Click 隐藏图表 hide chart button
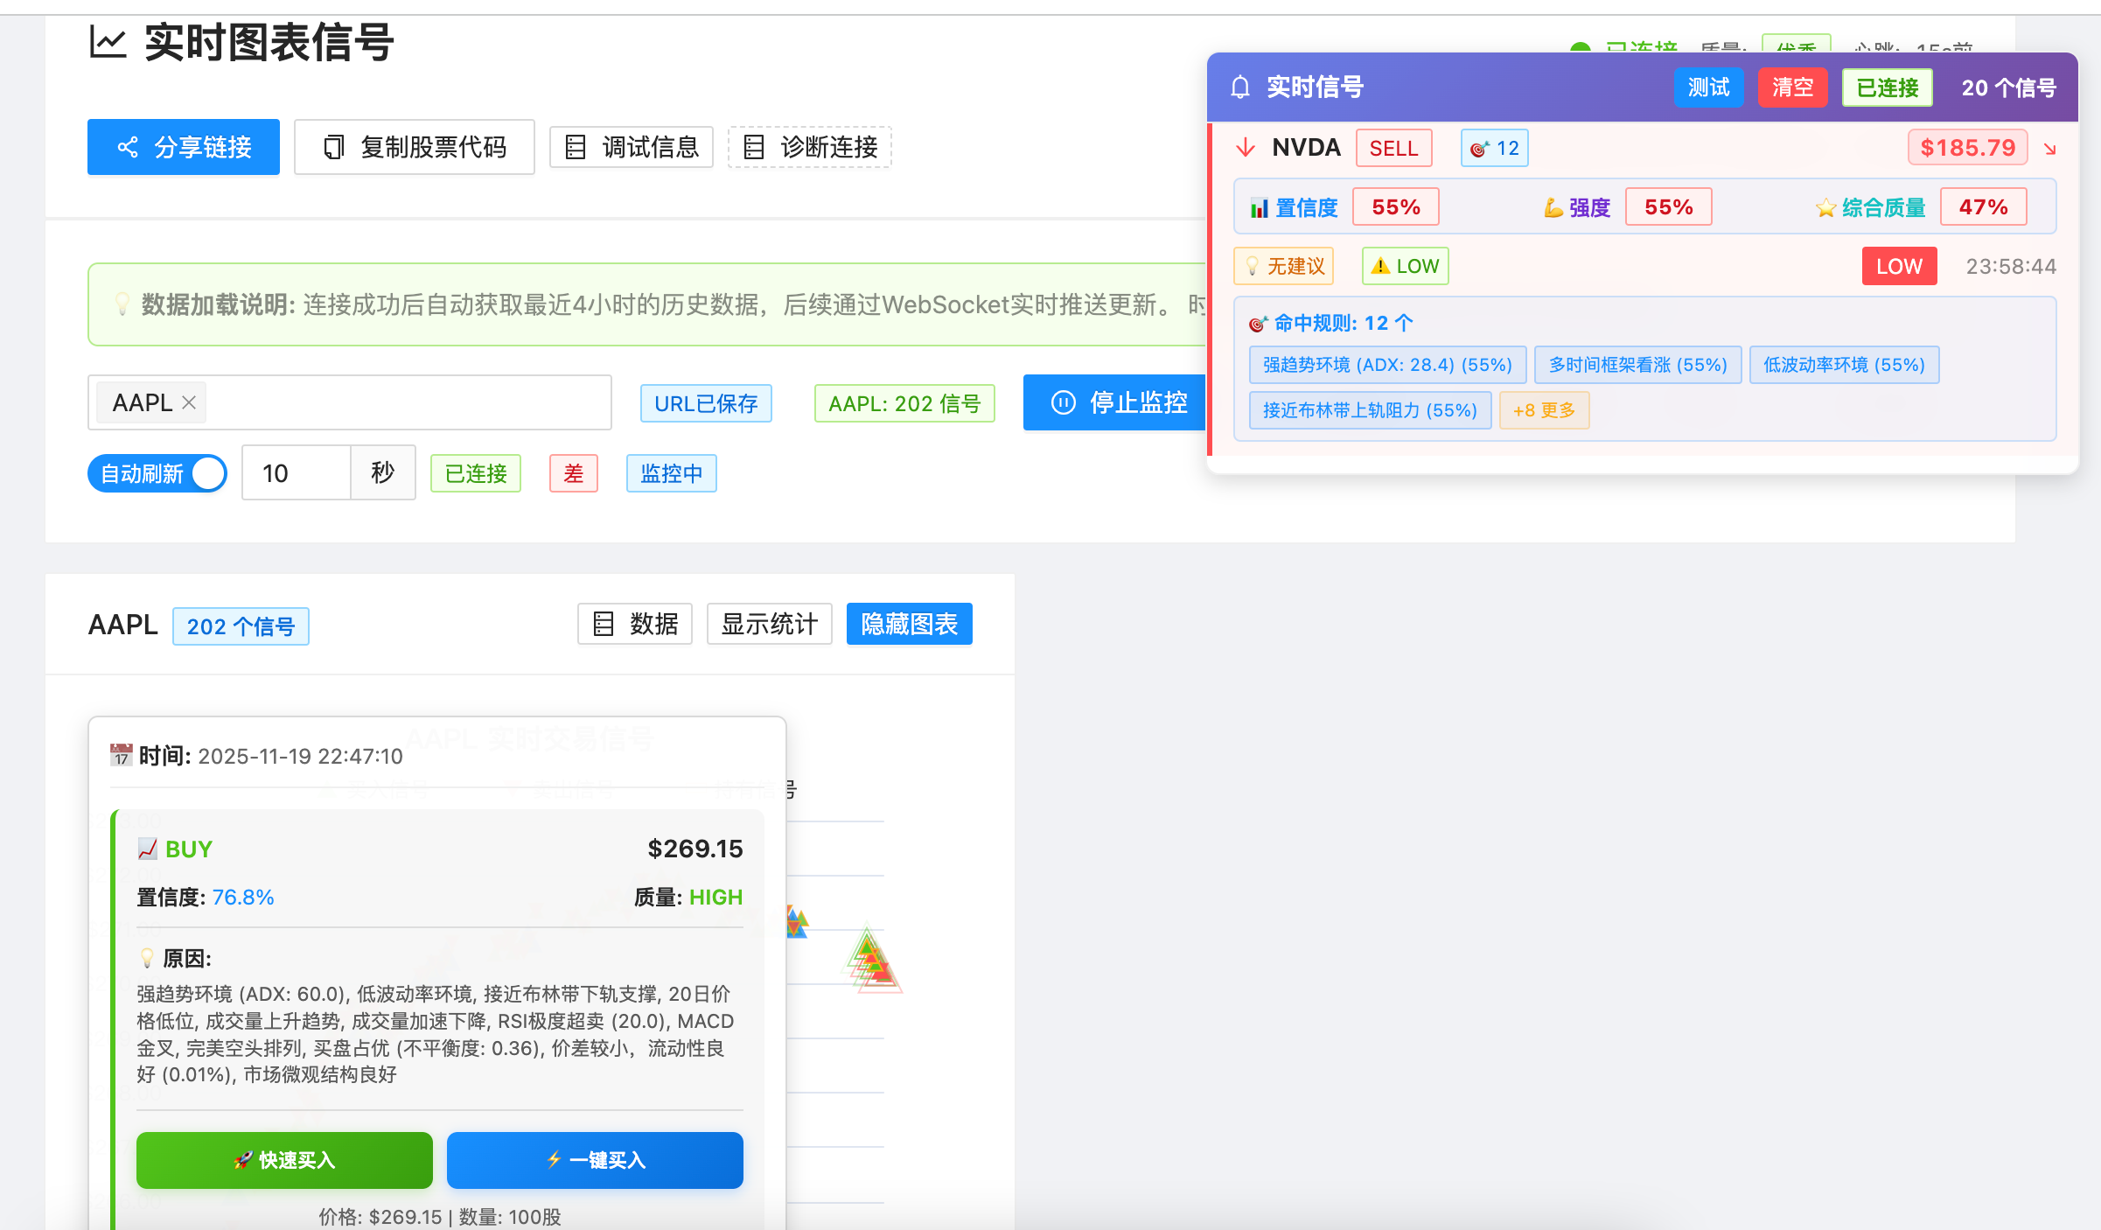The image size is (2101, 1230). click(x=910, y=624)
